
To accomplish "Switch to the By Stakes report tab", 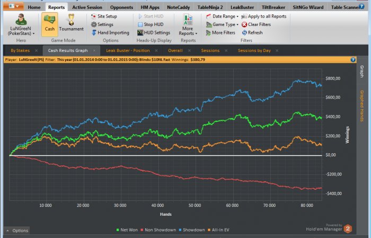I will tap(20, 51).
